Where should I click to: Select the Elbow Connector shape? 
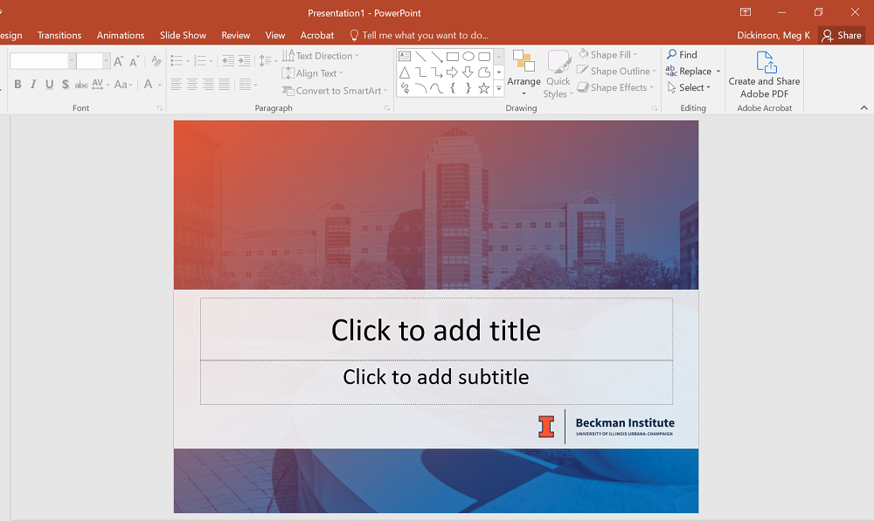421,72
